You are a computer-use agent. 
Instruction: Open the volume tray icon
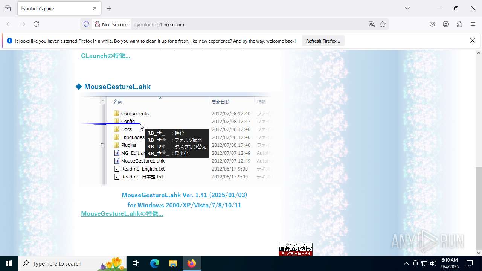coord(433,263)
